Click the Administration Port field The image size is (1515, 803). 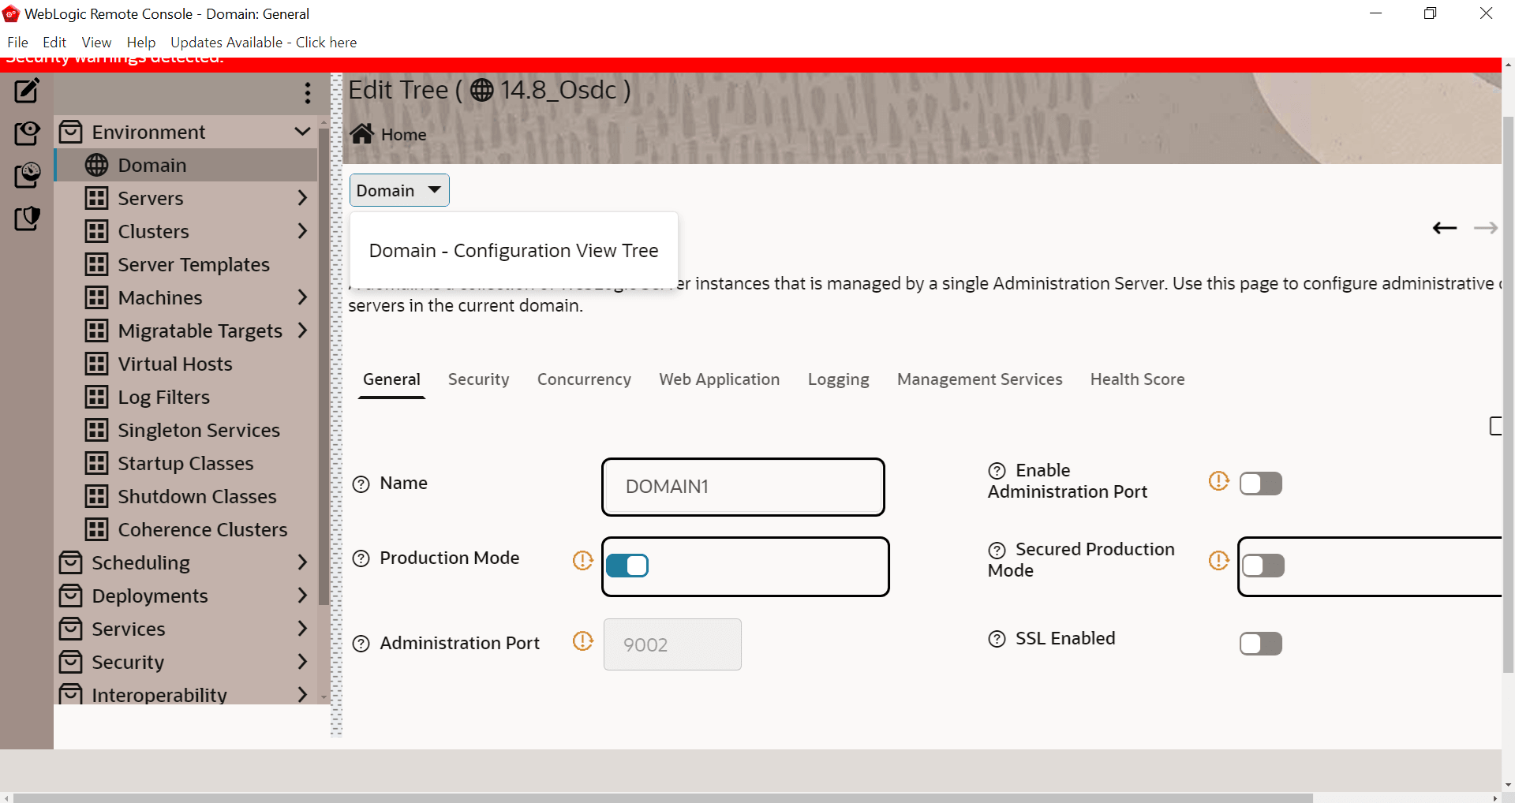tap(672, 644)
